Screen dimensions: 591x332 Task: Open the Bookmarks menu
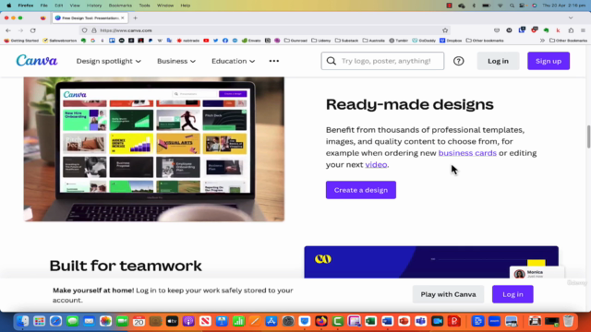120,6
